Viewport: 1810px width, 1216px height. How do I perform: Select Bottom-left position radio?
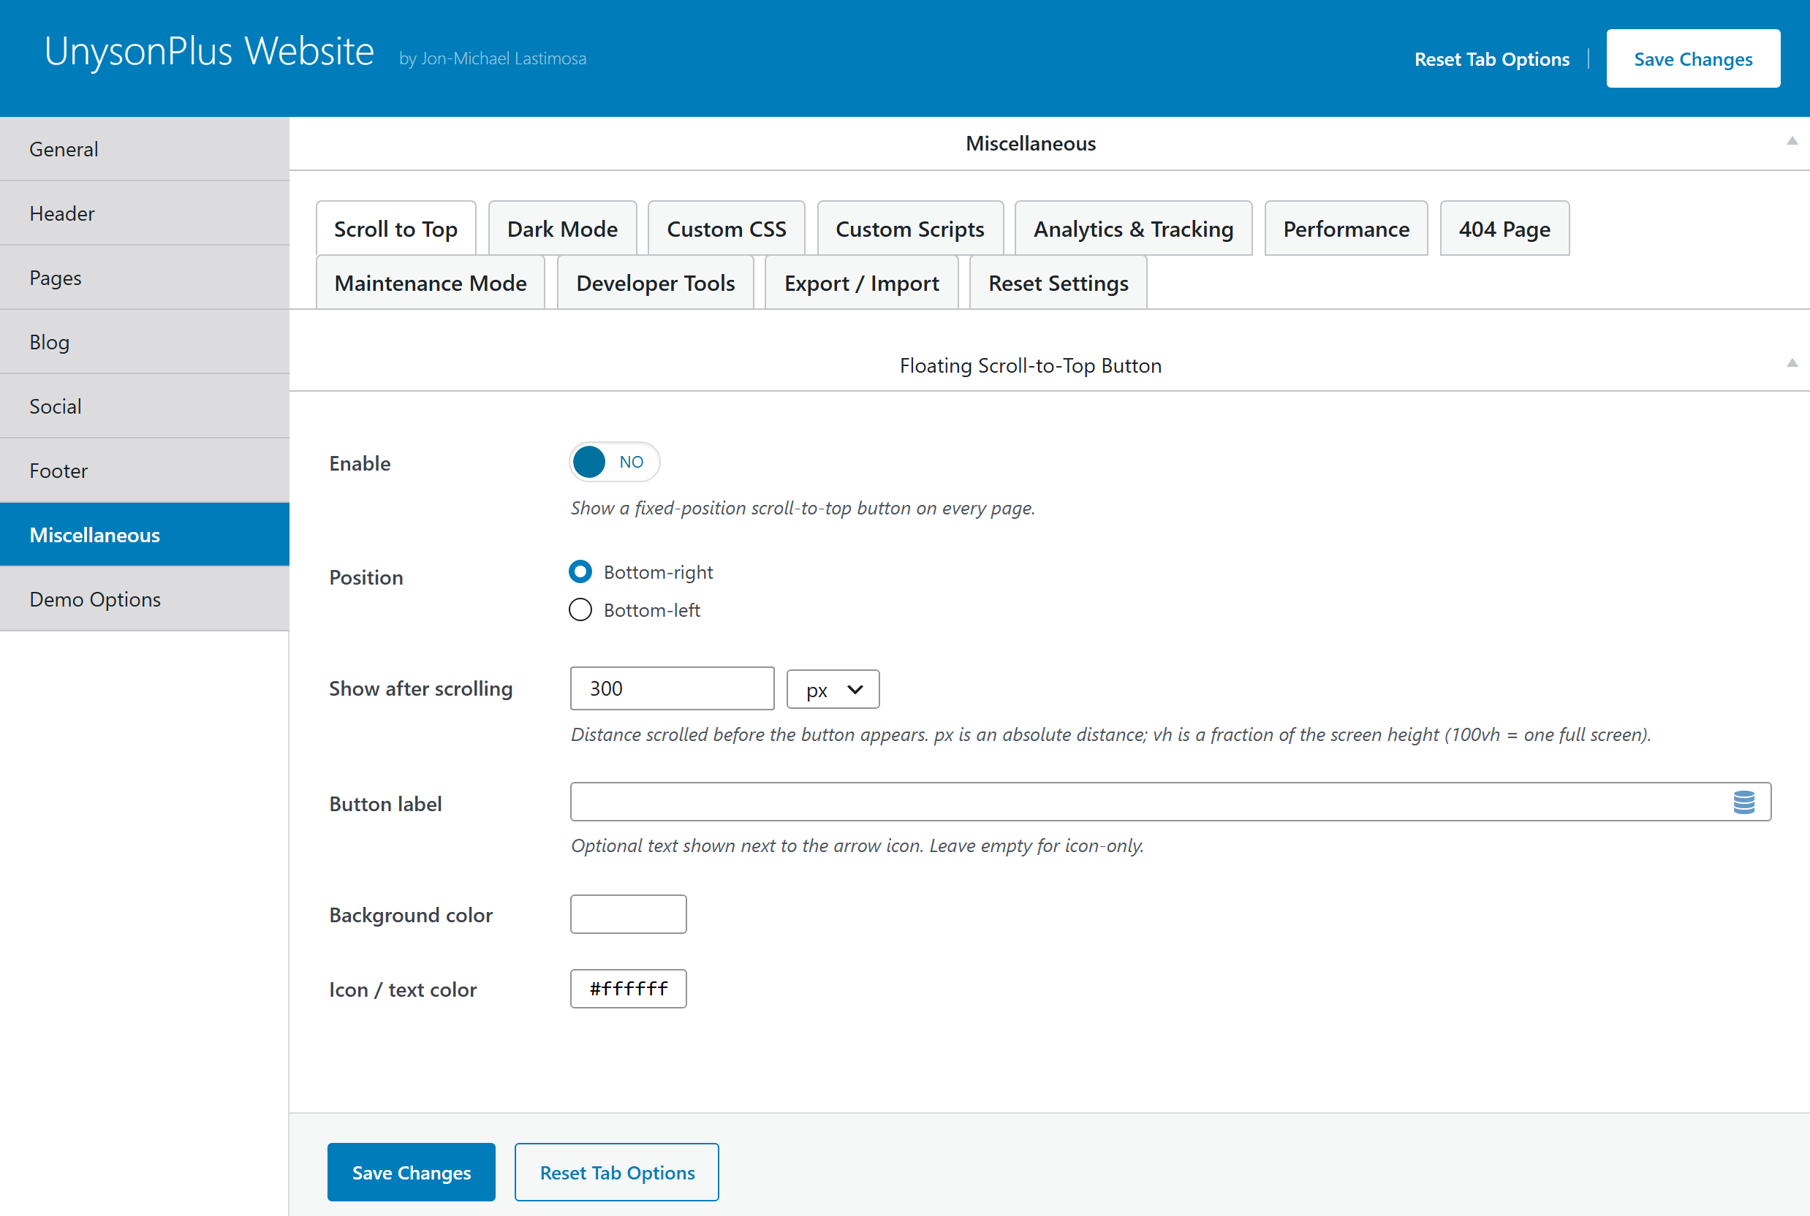(580, 610)
